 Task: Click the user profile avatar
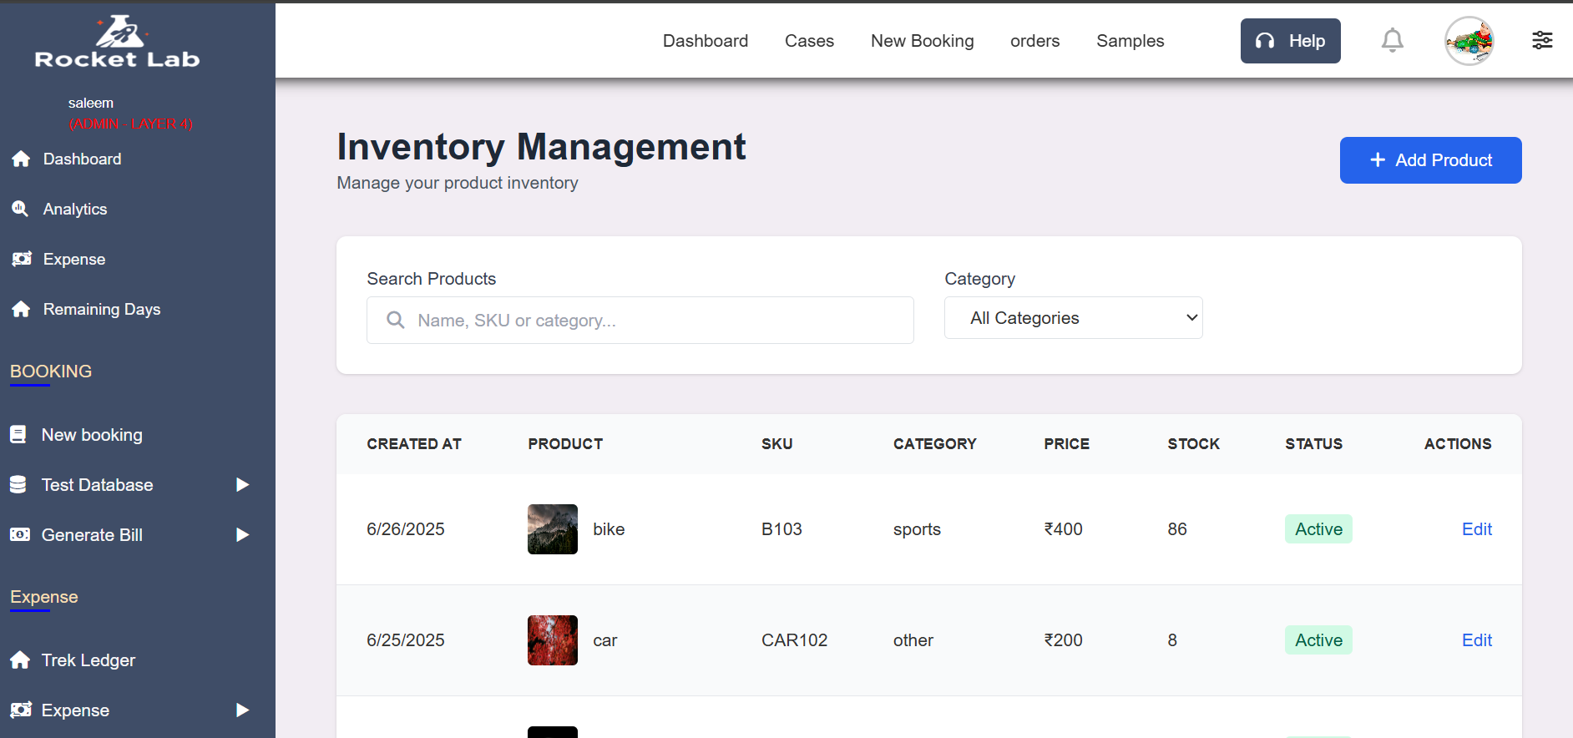pos(1469,41)
